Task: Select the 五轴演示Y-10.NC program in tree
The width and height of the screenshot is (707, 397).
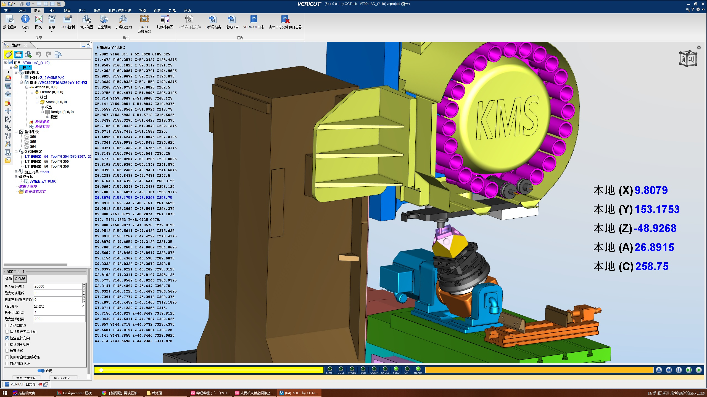Action: pyautogui.click(x=43, y=181)
